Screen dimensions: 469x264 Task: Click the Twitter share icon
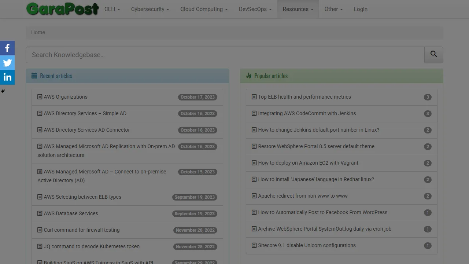[7, 62]
